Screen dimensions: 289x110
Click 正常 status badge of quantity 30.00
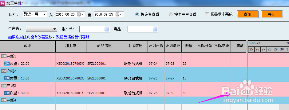point(7,93)
